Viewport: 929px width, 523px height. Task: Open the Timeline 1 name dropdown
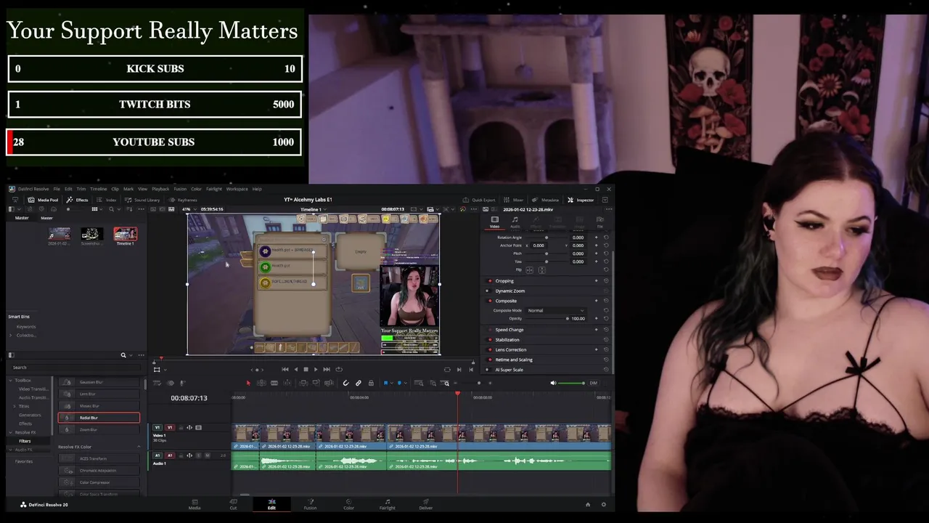(313, 209)
